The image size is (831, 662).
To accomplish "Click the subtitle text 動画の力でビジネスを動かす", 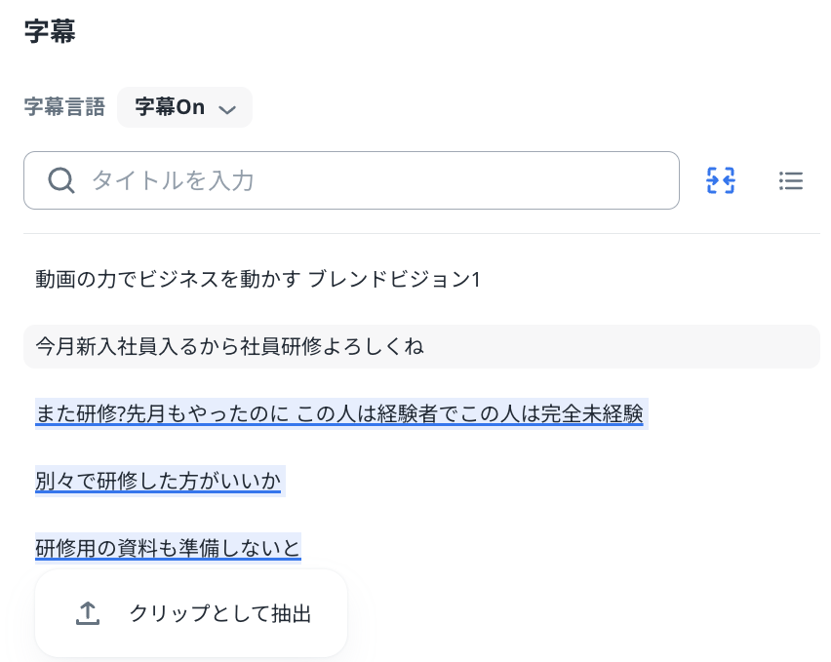I will coord(169,280).
